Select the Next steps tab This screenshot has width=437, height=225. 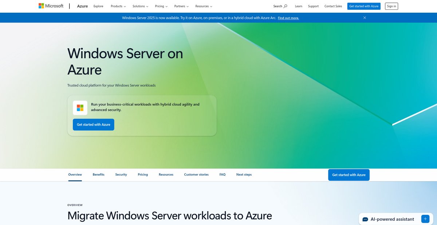[244, 175]
